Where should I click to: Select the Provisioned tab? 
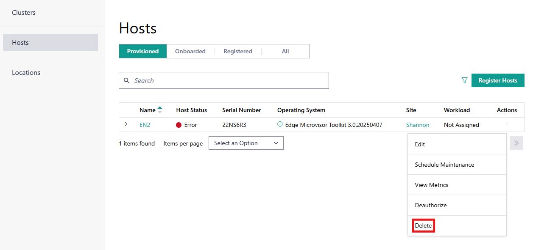click(143, 51)
